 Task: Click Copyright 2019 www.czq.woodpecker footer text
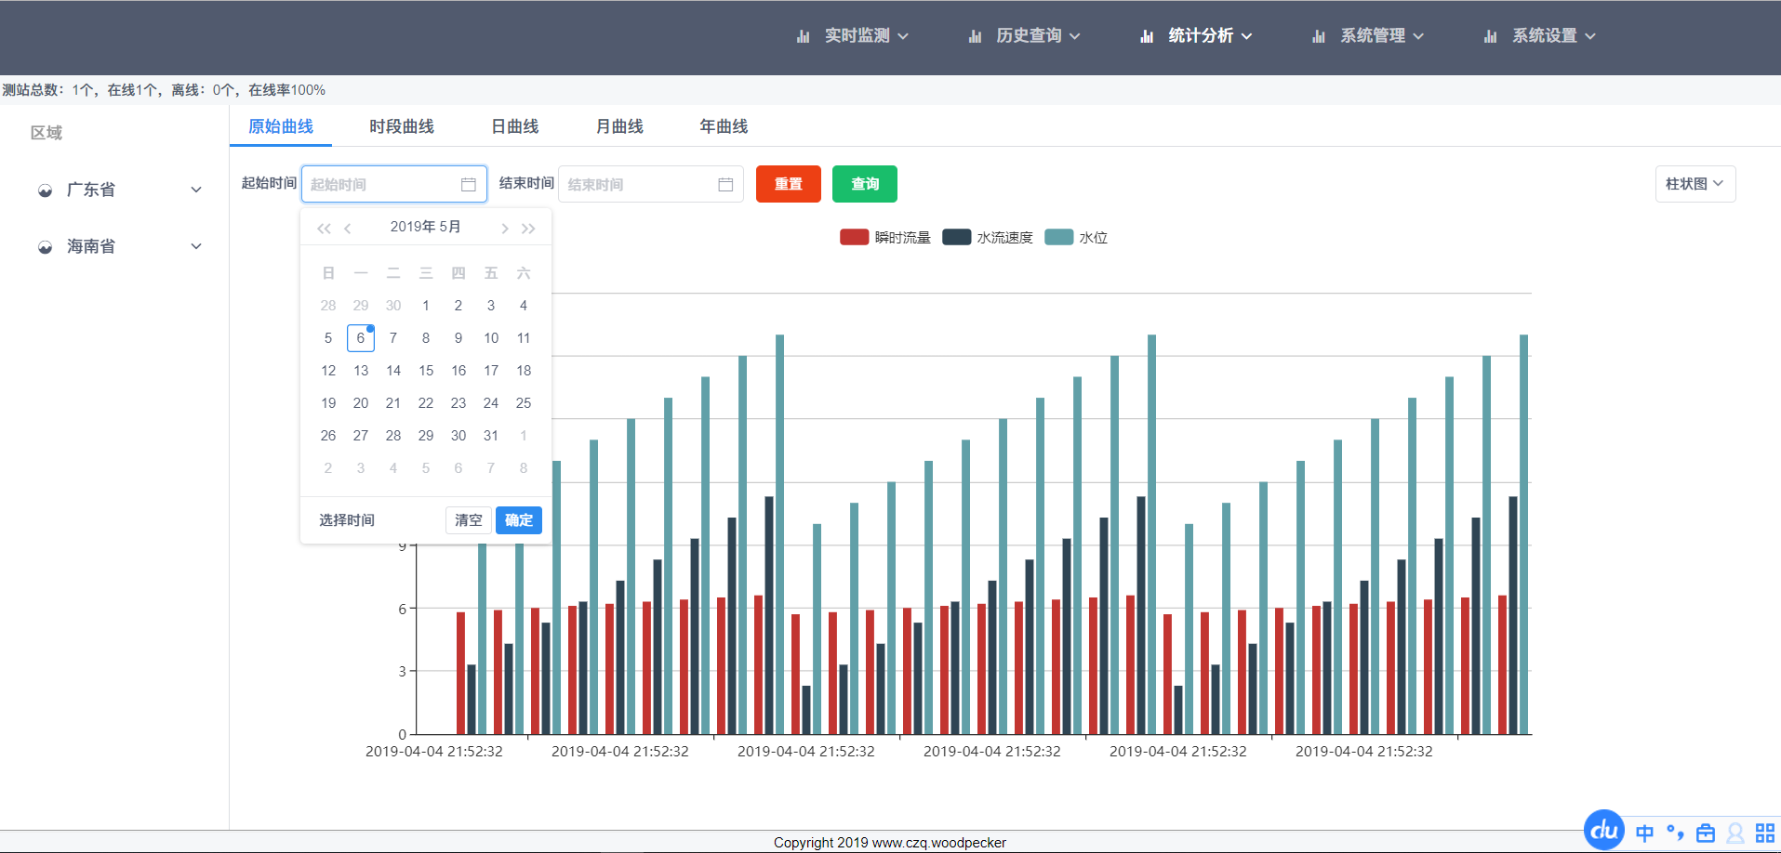coord(890,843)
